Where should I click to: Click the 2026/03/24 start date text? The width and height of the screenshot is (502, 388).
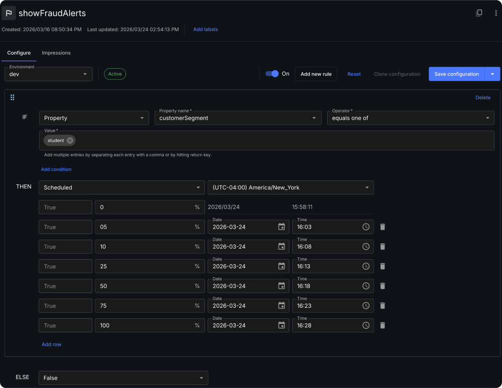click(x=224, y=207)
